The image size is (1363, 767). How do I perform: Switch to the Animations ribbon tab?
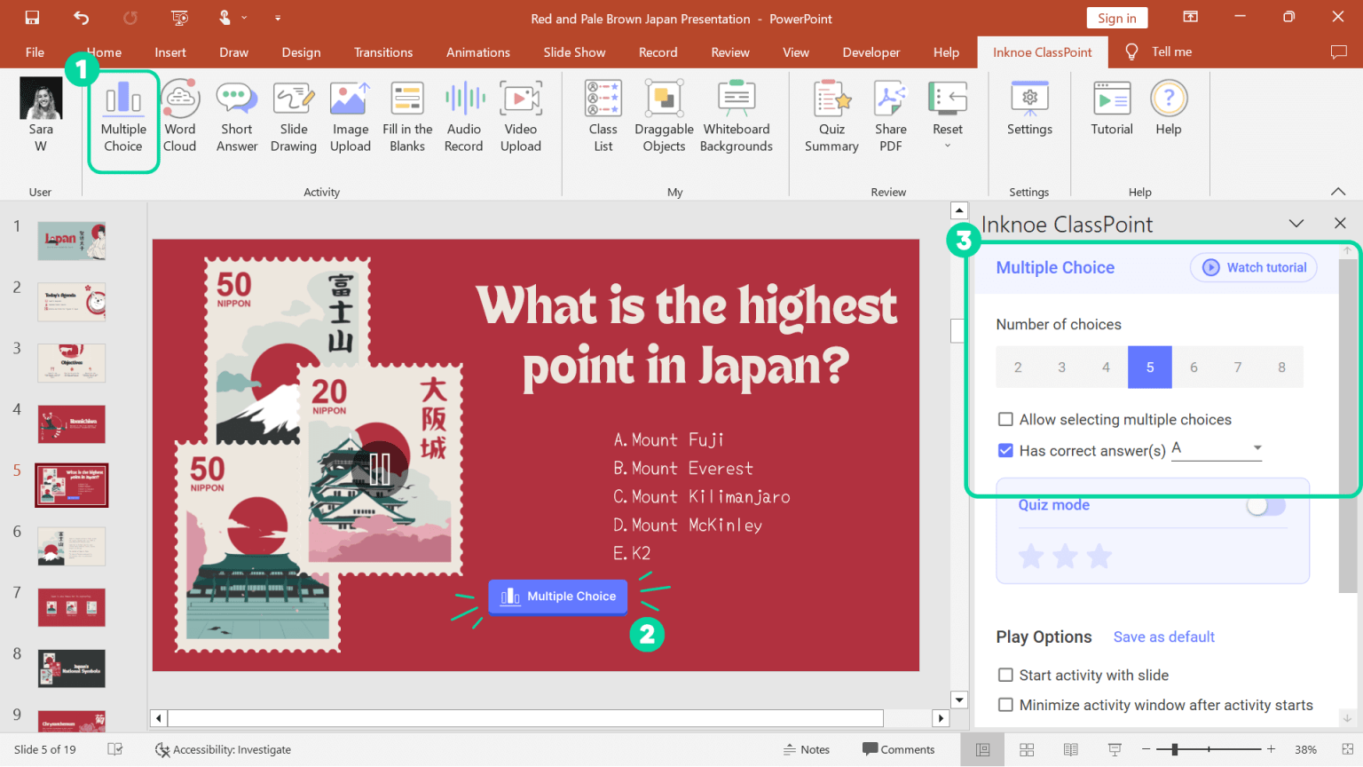point(478,52)
